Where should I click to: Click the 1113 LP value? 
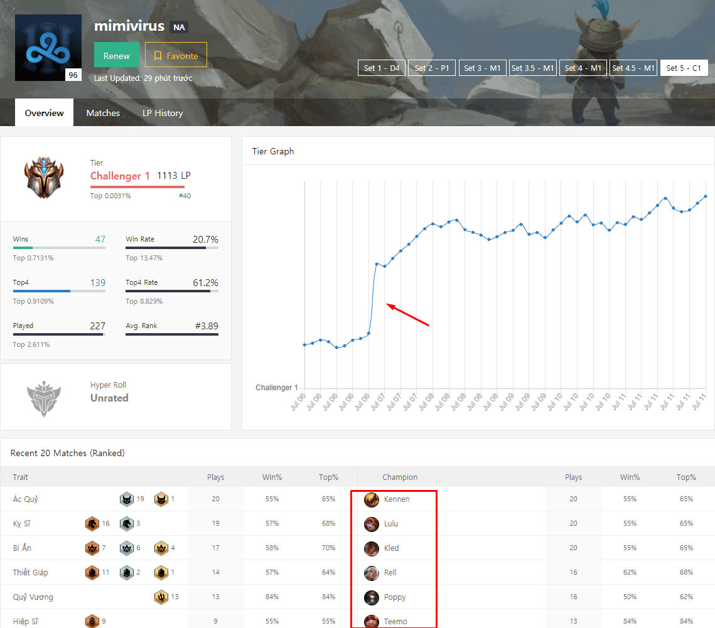pyautogui.click(x=174, y=176)
